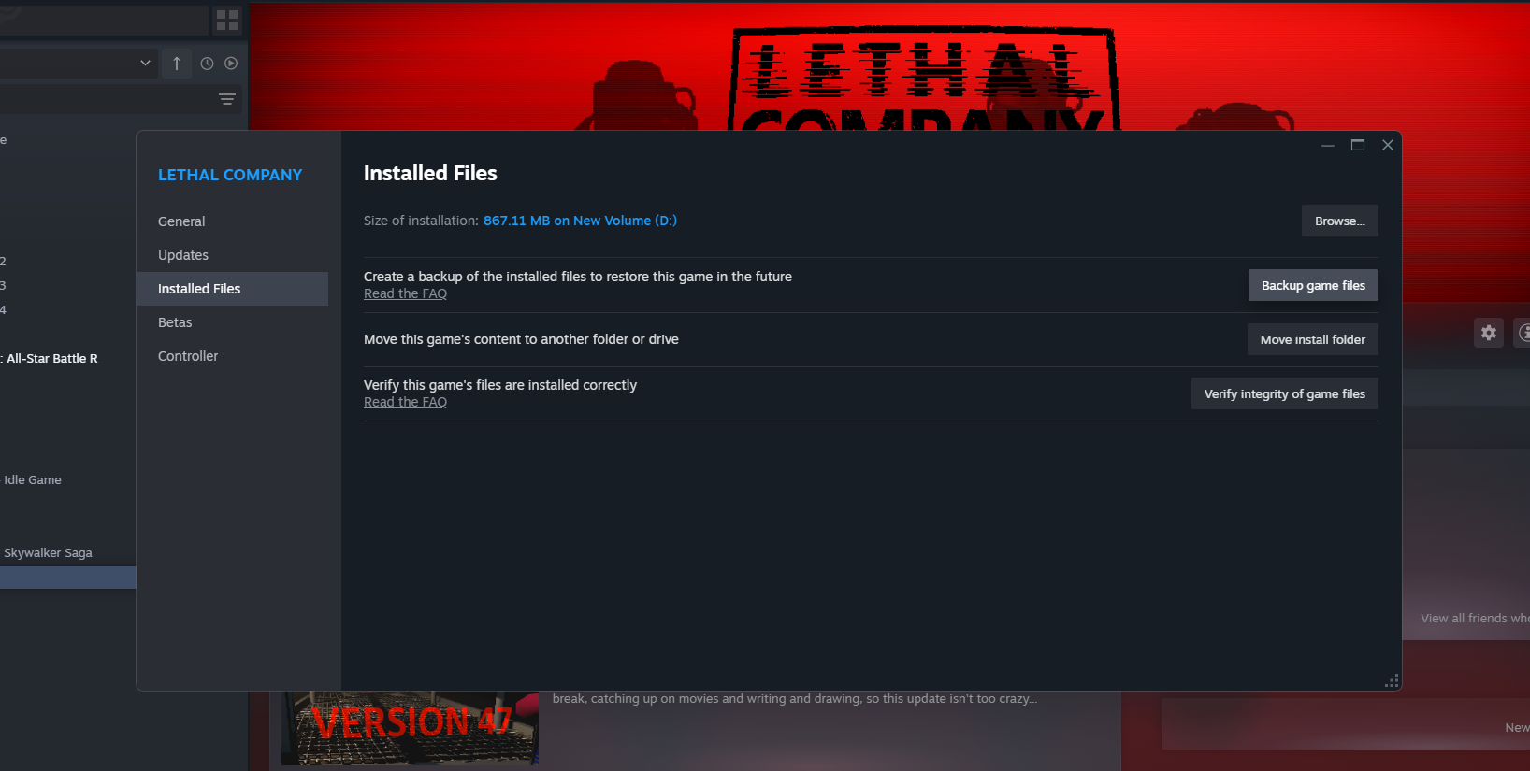Image resolution: width=1530 pixels, height=771 pixels.
Task: Click the ready-to-play filter icon
Action: (231, 64)
